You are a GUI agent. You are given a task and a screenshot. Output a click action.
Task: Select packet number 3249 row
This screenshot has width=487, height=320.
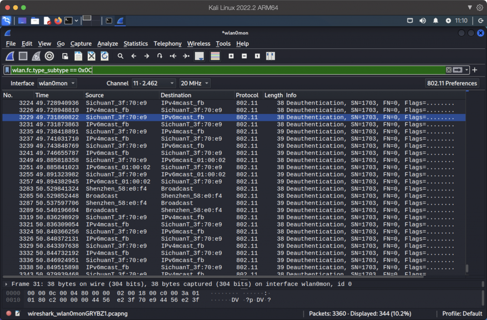(x=234, y=160)
